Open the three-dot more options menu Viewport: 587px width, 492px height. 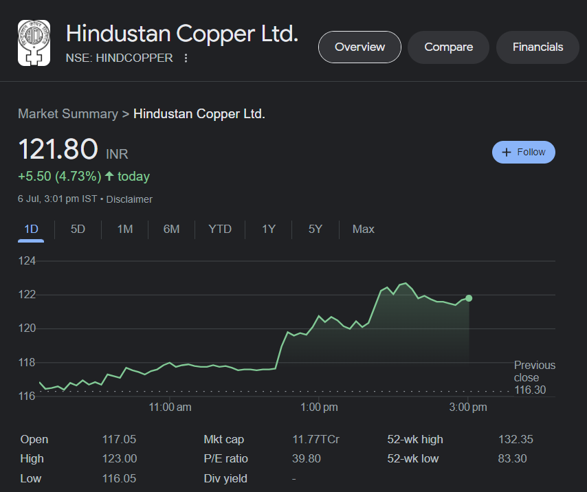(186, 58)
